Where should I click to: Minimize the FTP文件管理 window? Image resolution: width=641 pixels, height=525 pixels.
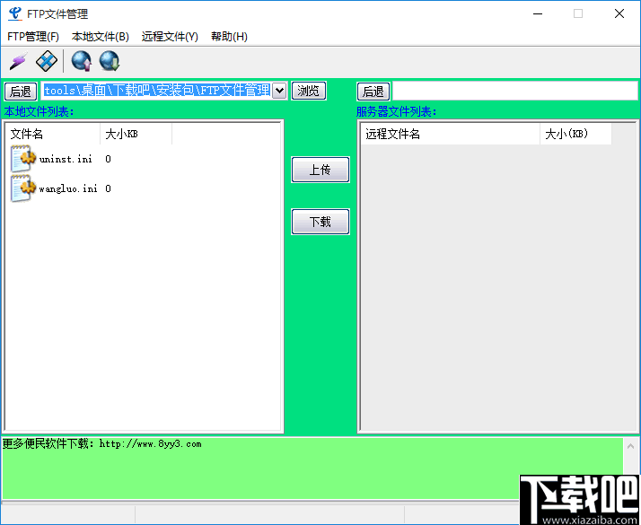pos(538,13)
